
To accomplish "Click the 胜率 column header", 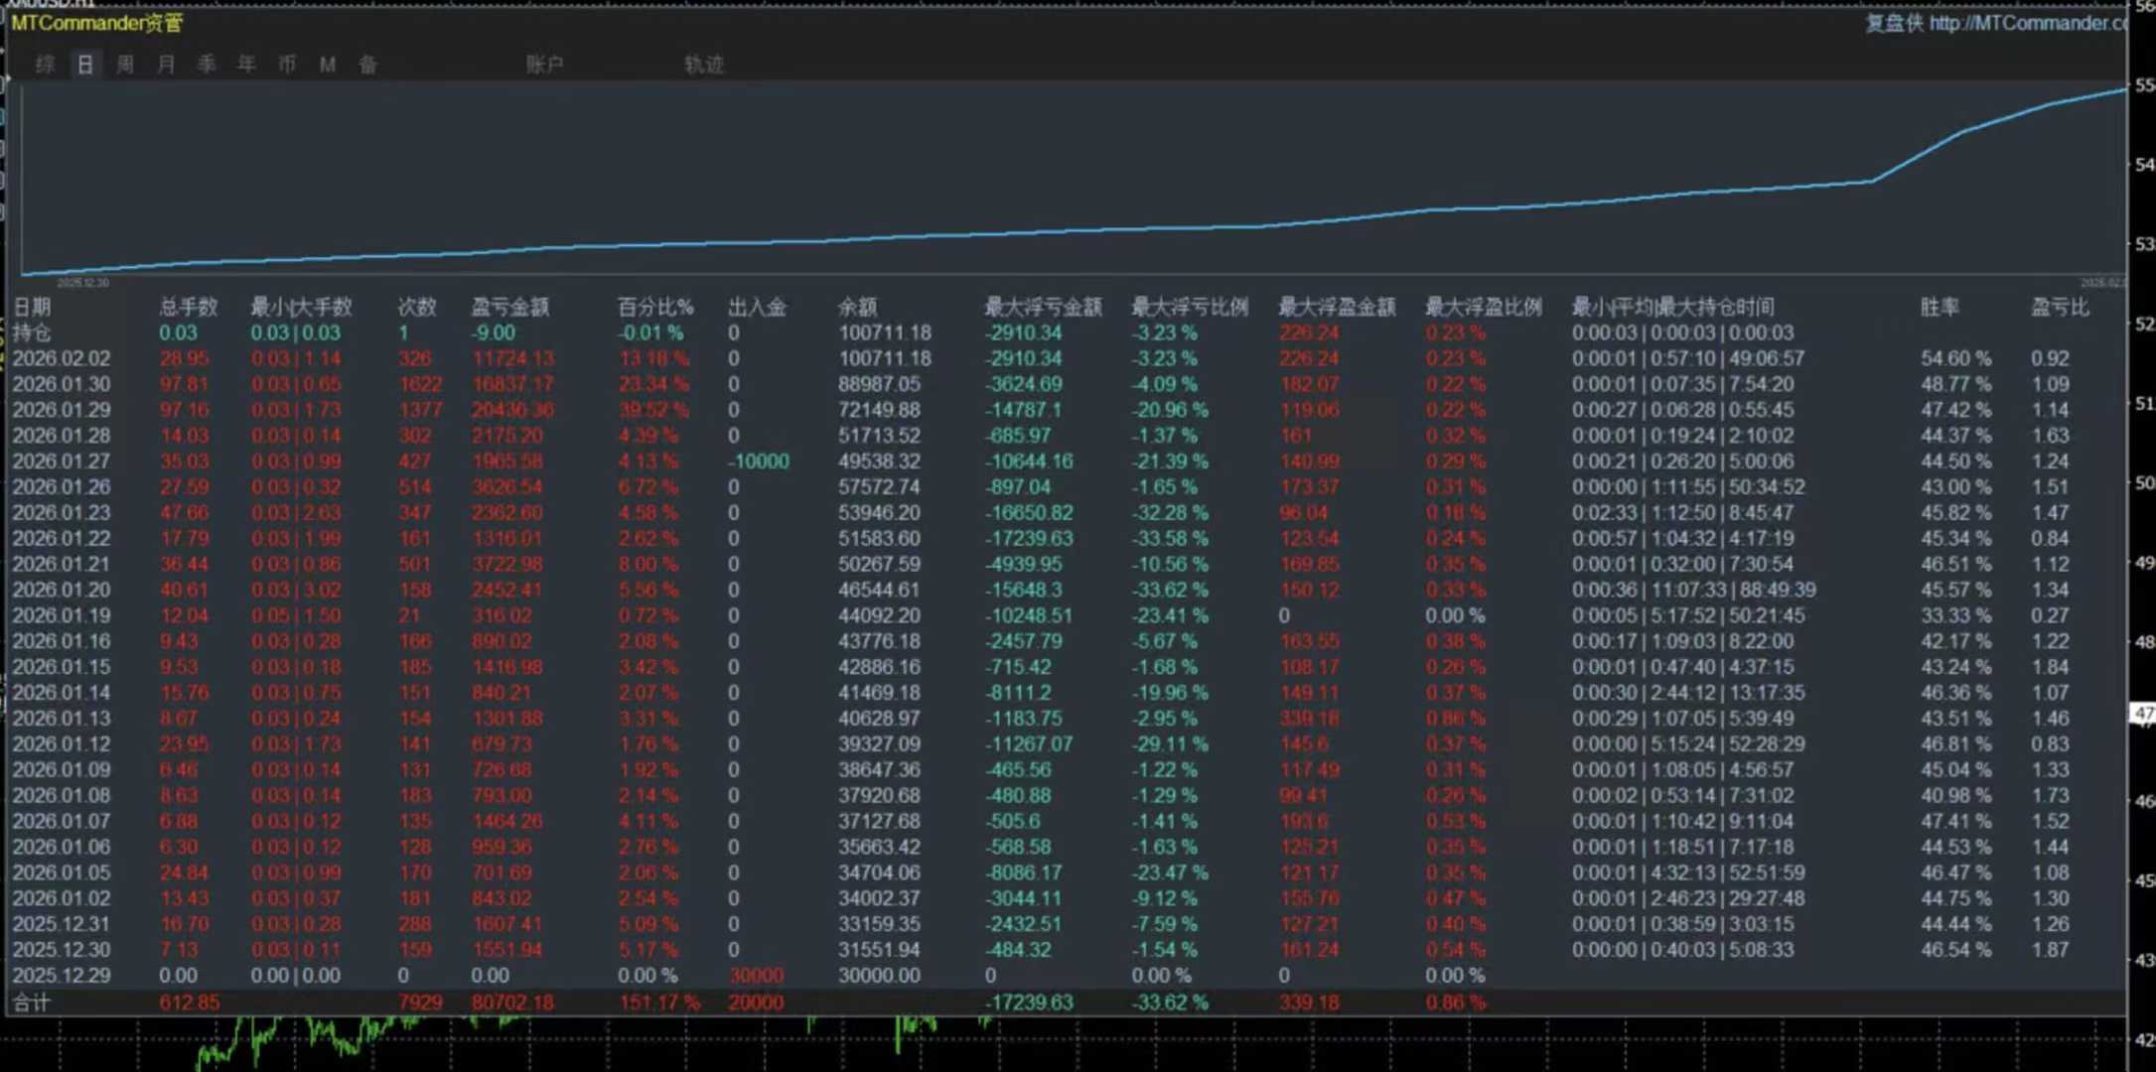I will click(x=1939, y=307).
